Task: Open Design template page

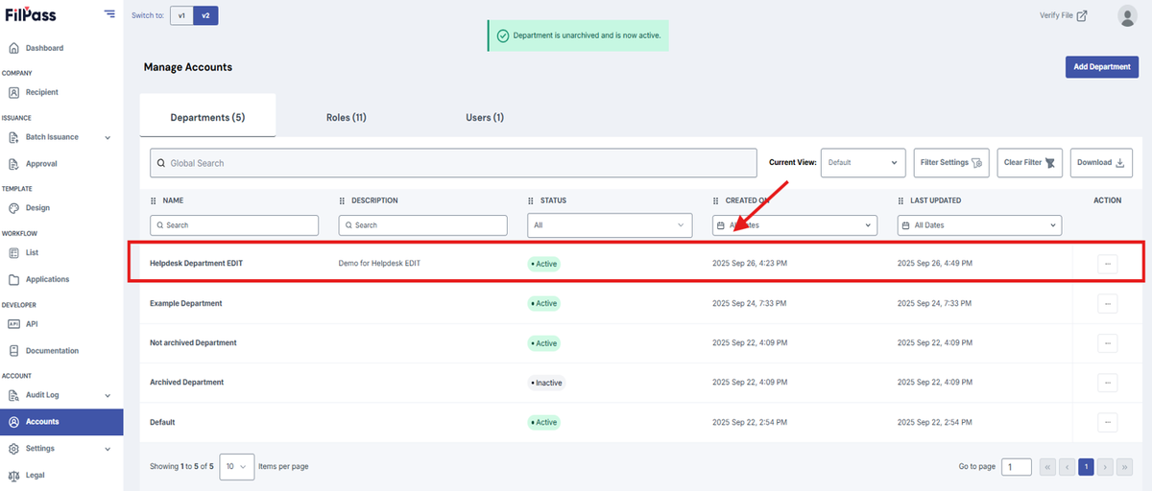Action: pyautogui.click(x=37, y=208)
